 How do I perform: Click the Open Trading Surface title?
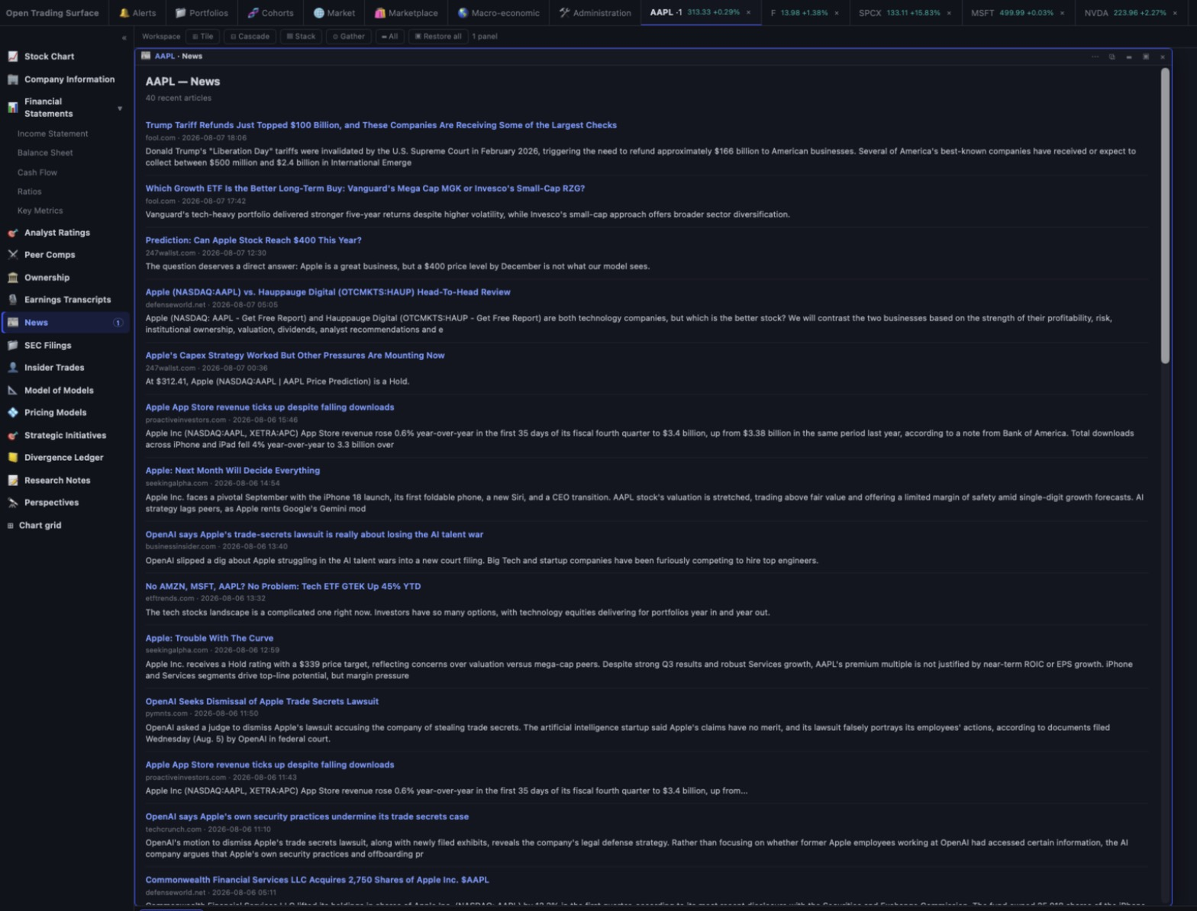coord(52,13)
